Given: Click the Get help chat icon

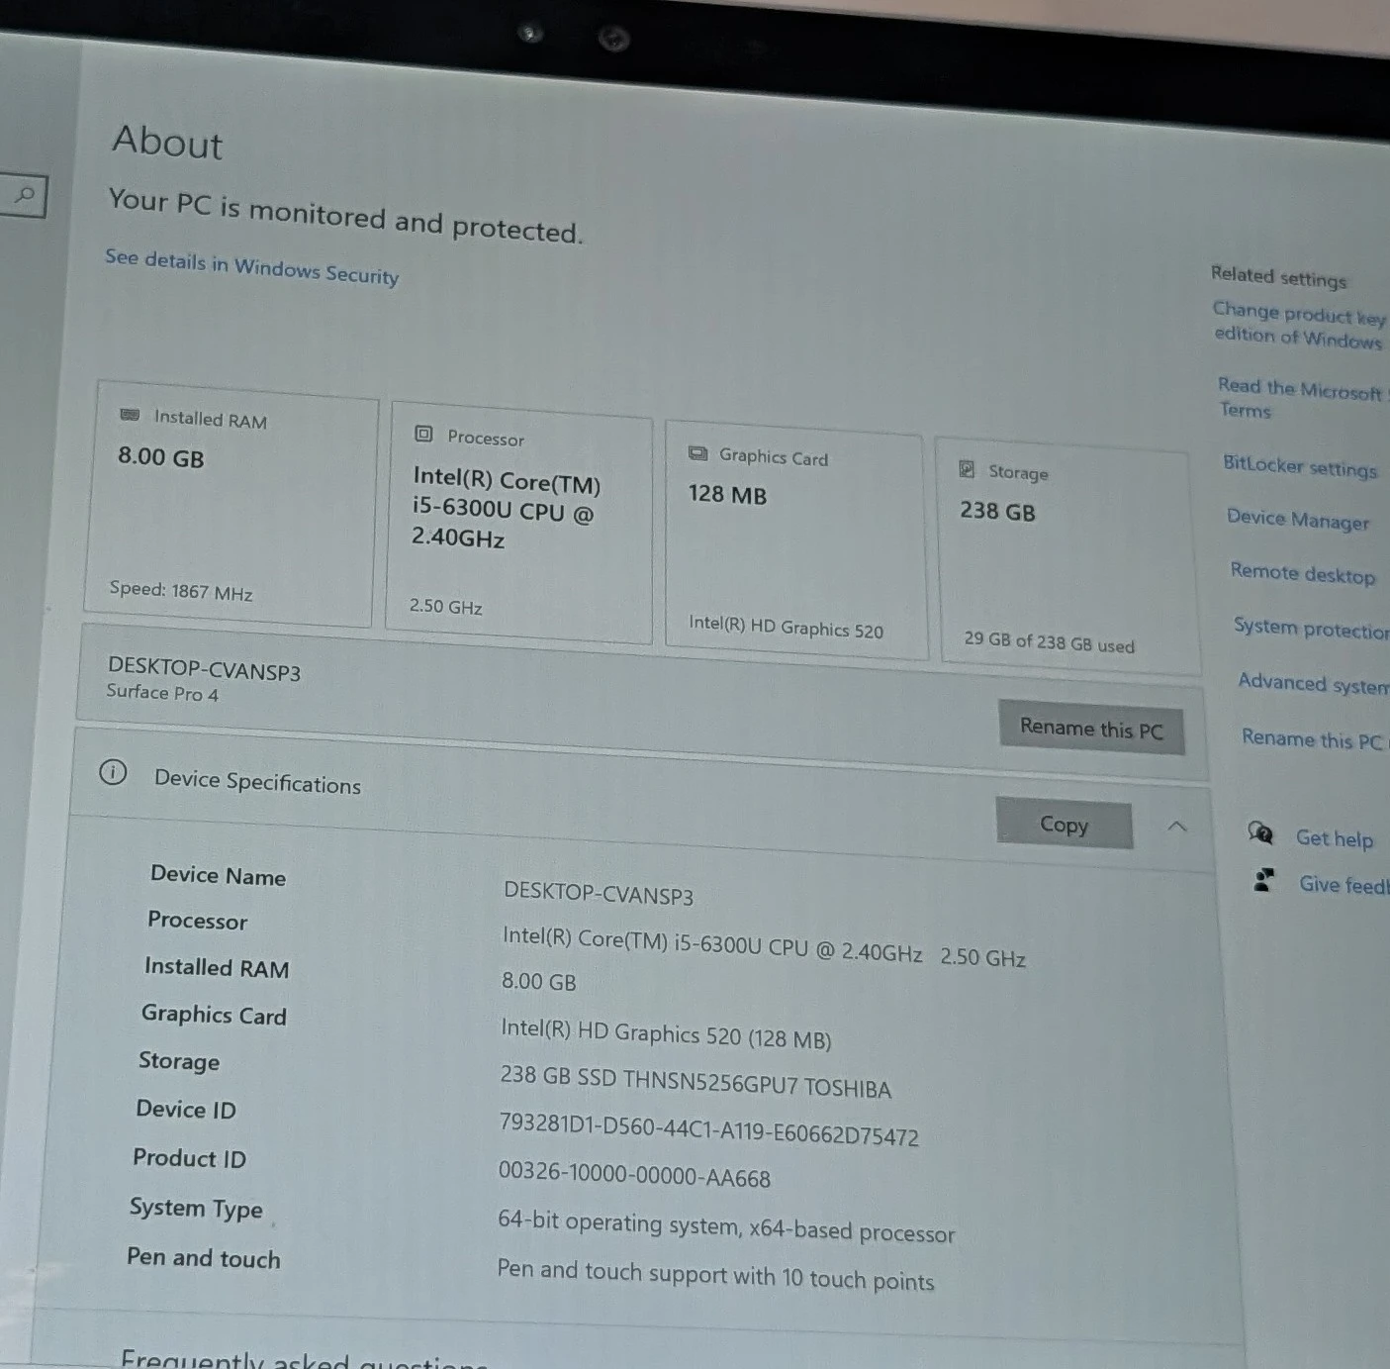Looking at the screenshot, I should (x=1260, y=832).
